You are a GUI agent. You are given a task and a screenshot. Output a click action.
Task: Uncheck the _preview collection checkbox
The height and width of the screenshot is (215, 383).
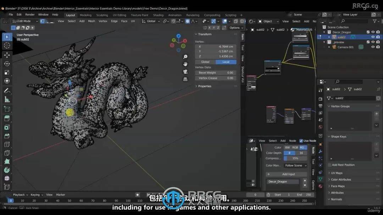(368, 42)
